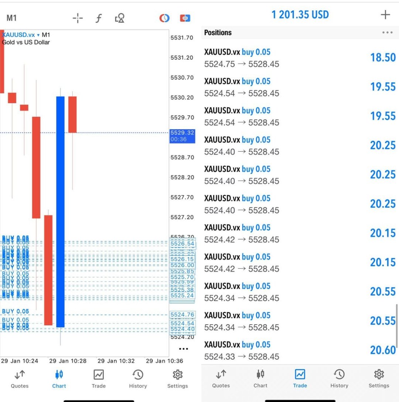Open History tab in chart screen
This screenshot has width=399, height=402.
pos(138,379)
